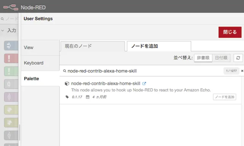Switch to the 現在のノード tab
The height and width of the screenshot is (146, 244).
coord(93,46)
